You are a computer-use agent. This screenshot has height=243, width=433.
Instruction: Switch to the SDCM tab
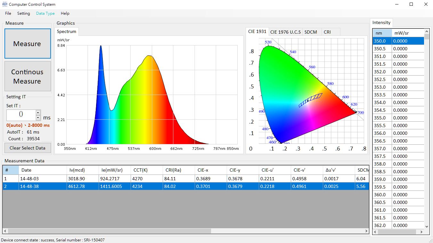[x=311, y=32]
